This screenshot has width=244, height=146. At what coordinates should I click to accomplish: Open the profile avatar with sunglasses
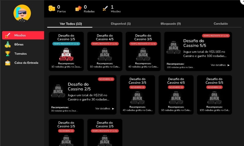(x=22, y=13)
